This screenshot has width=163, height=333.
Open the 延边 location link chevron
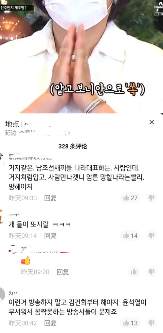click(x=69, y=133)
